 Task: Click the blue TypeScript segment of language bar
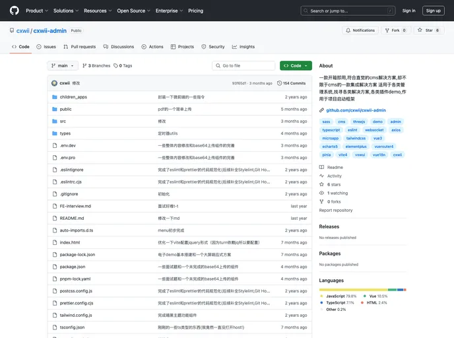point(401,290)
